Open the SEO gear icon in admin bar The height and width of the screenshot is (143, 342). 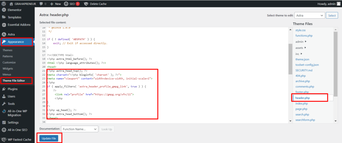66,4
